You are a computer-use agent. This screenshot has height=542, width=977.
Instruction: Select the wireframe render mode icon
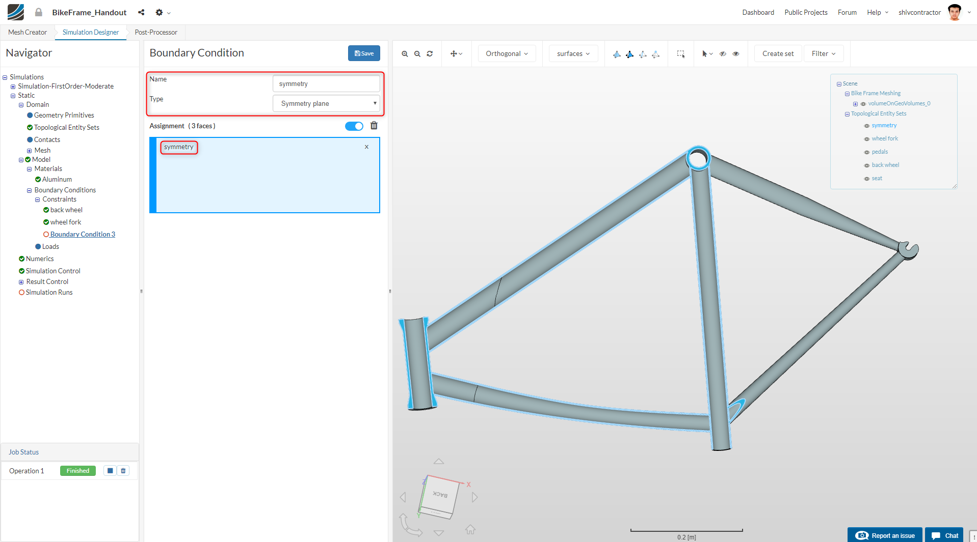(x=643, y=54)
